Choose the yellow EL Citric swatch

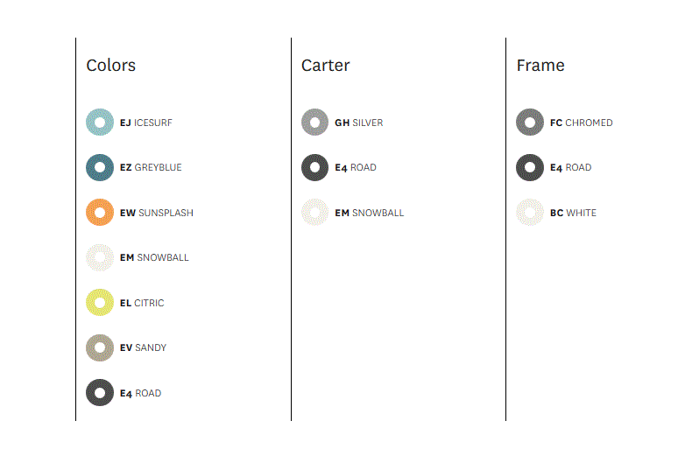100,303
